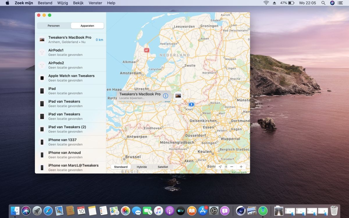The width and height of the screenshot is (349, 218).
Task: Open the Zoek mijn application menu
Action: point(24,3)
